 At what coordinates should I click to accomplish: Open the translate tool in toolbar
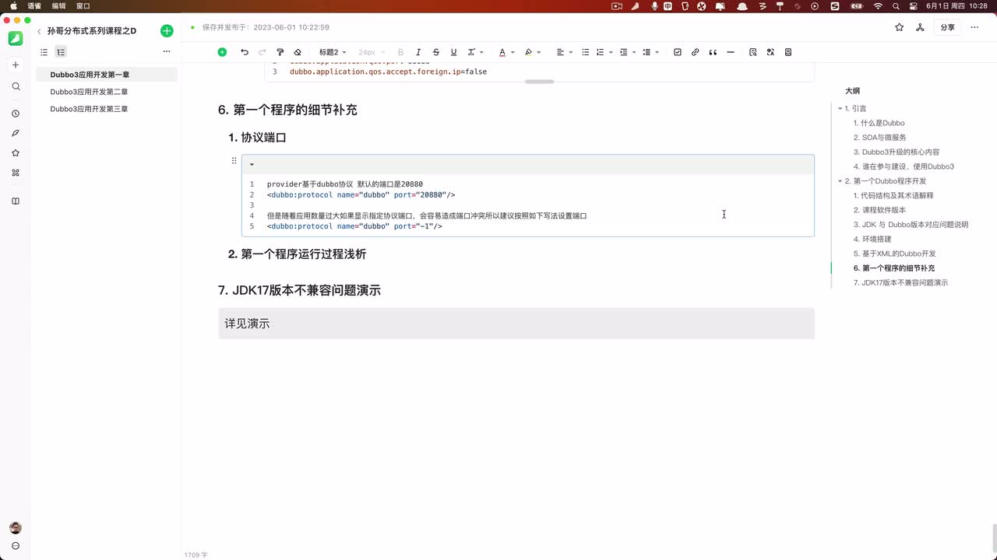coord(770,52)
